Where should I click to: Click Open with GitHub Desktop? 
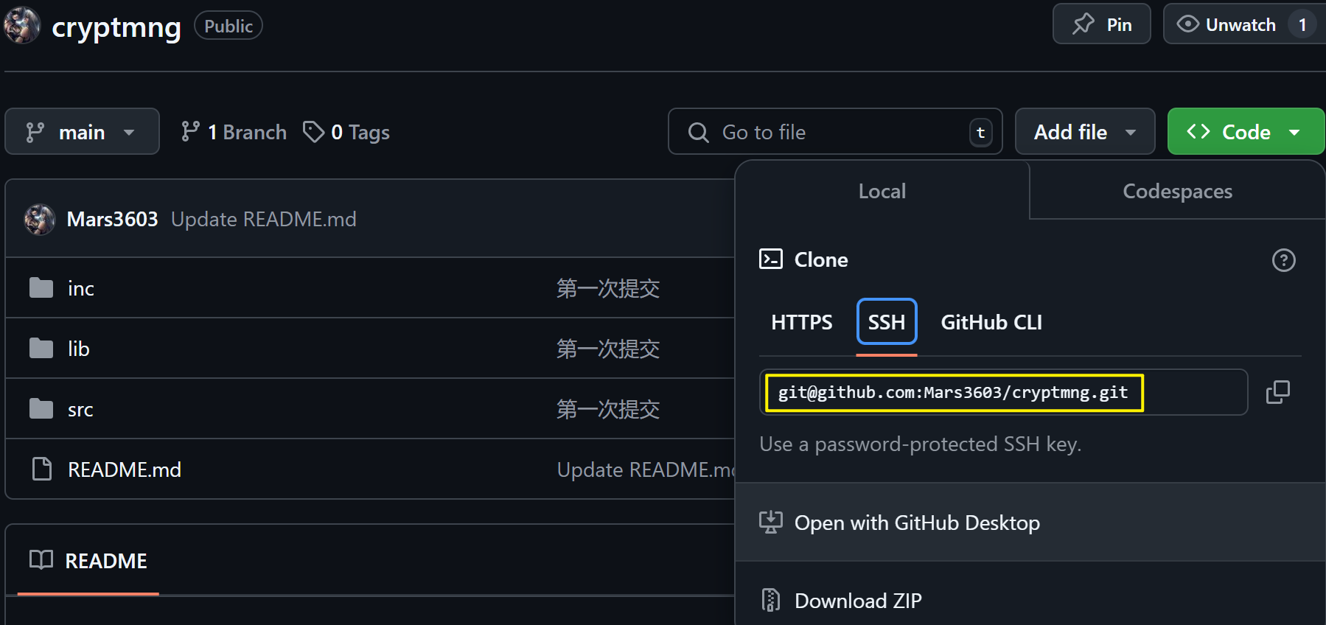[x=1030, y=523]
